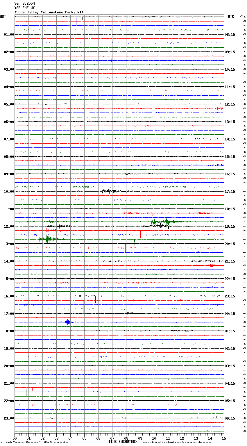Click the "04:15" UTC time label
Viewport: 247px width, 446px height.
pyautogui.click(x=230, y=383)
